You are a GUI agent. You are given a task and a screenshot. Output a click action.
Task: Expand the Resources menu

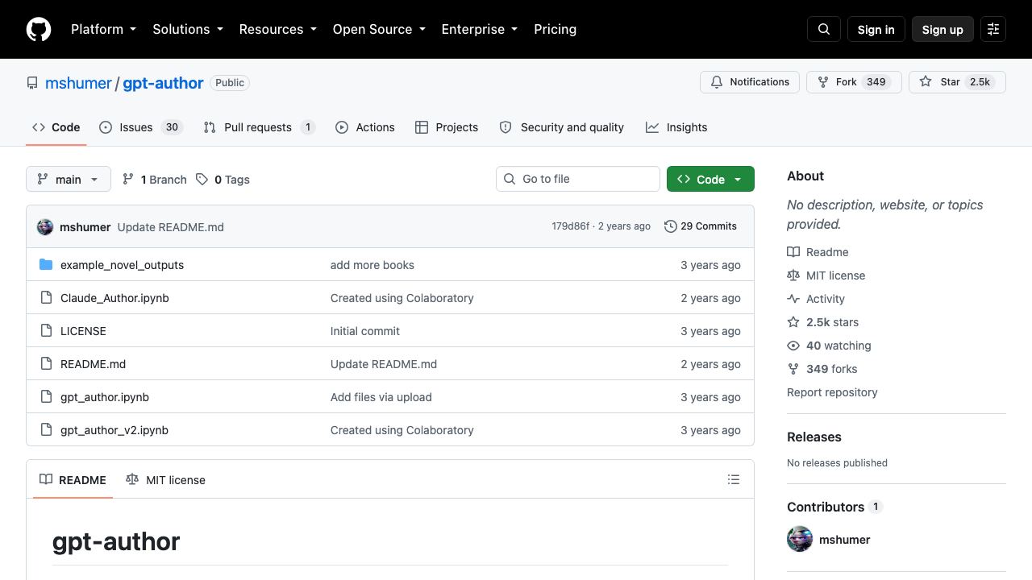click(277, 29)
